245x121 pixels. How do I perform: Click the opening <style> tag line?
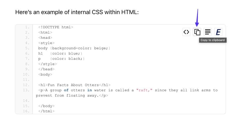46,43
